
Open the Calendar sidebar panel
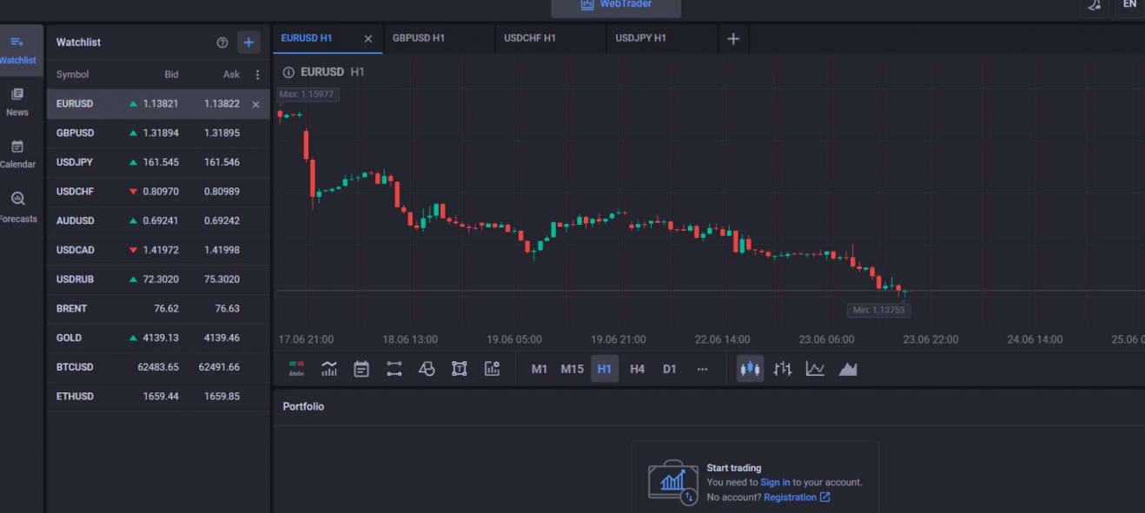17,154
